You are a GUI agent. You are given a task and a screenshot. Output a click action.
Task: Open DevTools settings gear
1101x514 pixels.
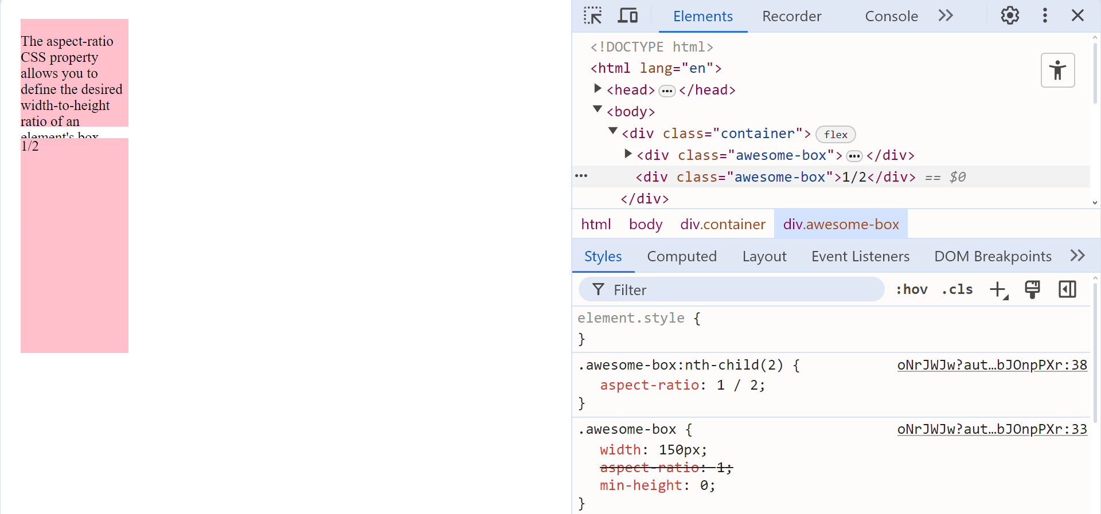point(1010,15)
